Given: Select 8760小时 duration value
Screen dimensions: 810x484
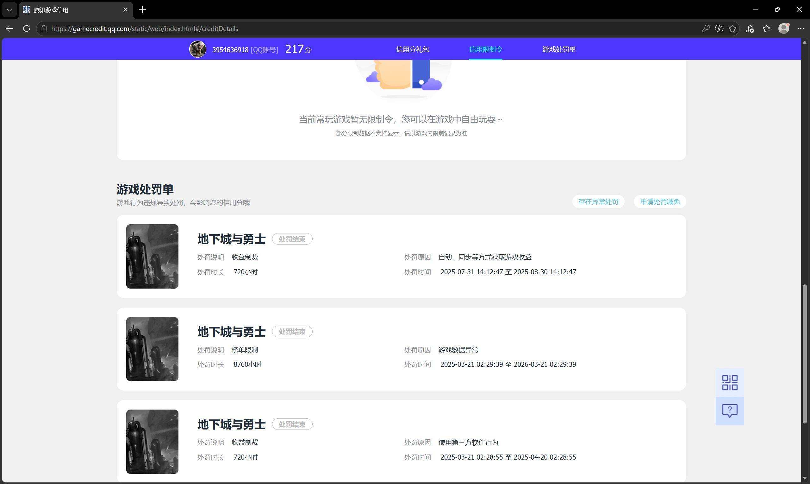Looking at the screenshot, I should point(247,364).
